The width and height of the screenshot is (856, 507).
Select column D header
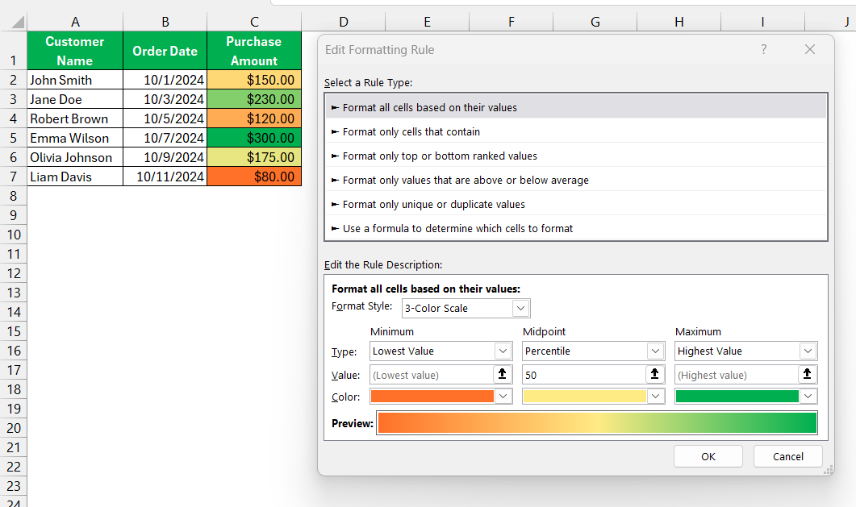pos(344,22)
